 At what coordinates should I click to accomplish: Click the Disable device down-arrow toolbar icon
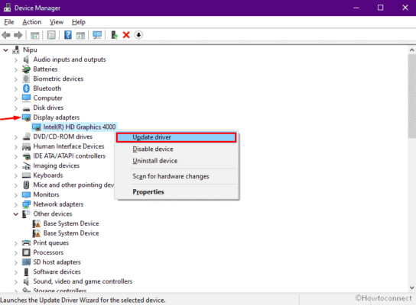pos(138,35)
